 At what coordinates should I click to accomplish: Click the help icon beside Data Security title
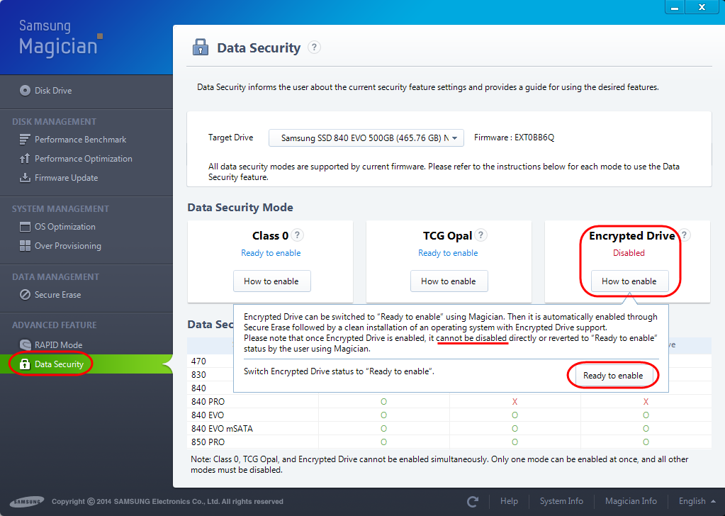pos(315,47)
